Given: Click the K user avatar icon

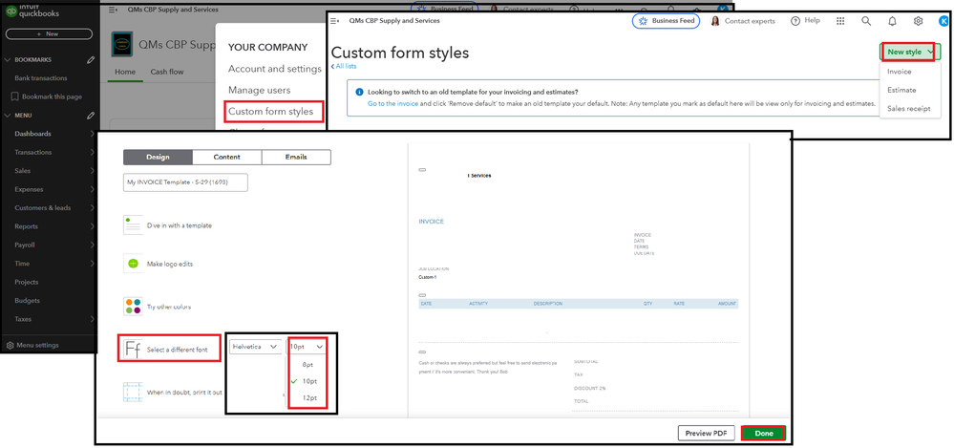Looking at the screenshot, I should coord(944,21).
